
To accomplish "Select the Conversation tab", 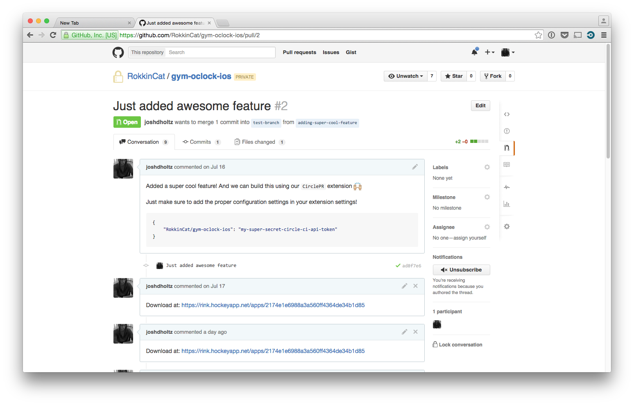I will click(x=144, y=142).
